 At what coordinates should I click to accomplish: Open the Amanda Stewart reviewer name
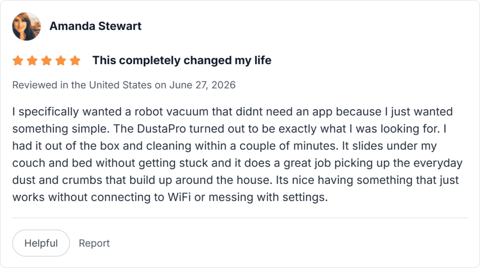pos(95,26)
